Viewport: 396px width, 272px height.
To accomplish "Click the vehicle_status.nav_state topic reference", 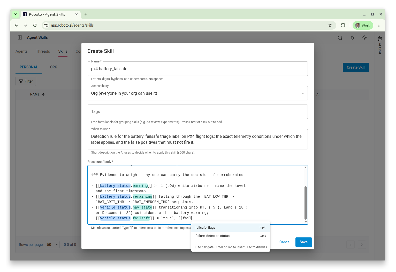I will 126,207.
